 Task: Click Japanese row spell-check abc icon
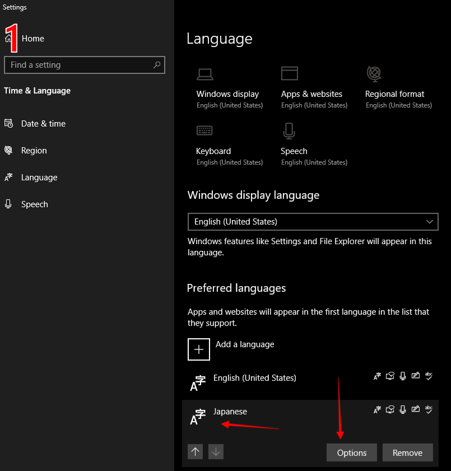(429, 409)
